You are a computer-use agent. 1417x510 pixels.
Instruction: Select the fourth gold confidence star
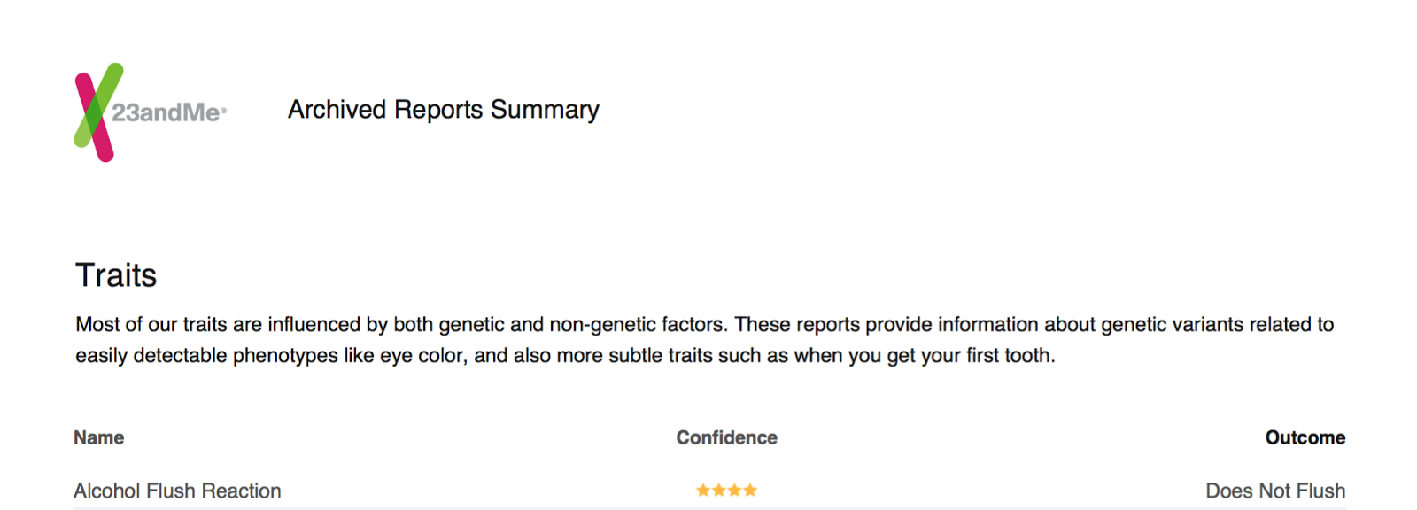[x=750, y=491]
